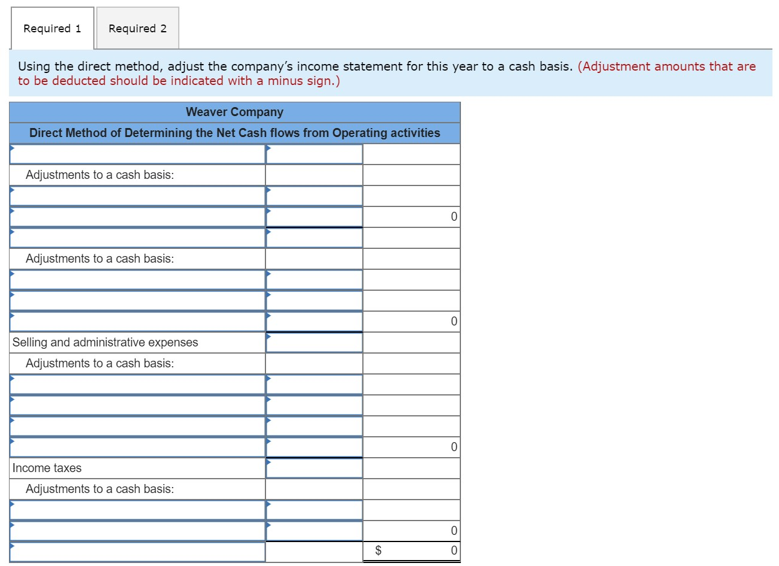Select the amount field directly below Income taxes Adjustments
This screenshot has height=566, width=779.
coord(314,510)
